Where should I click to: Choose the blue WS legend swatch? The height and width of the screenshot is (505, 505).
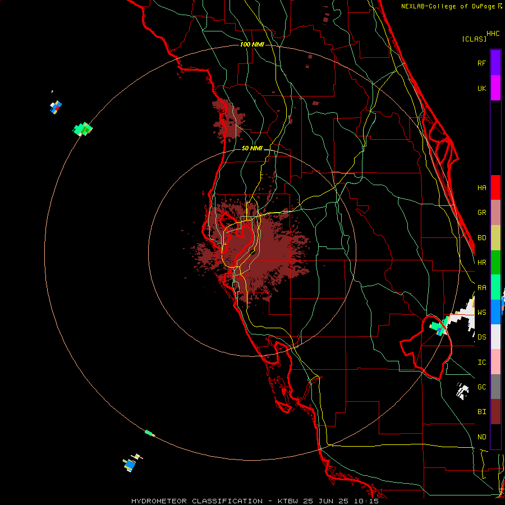[x=495, y=312]
